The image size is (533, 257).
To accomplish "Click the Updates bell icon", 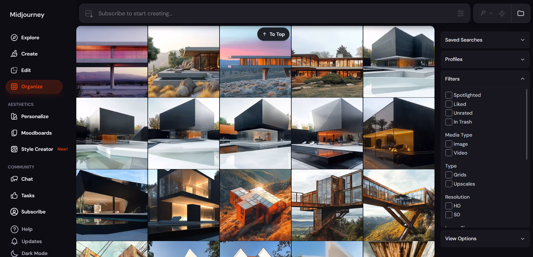I will coord(15,241).
